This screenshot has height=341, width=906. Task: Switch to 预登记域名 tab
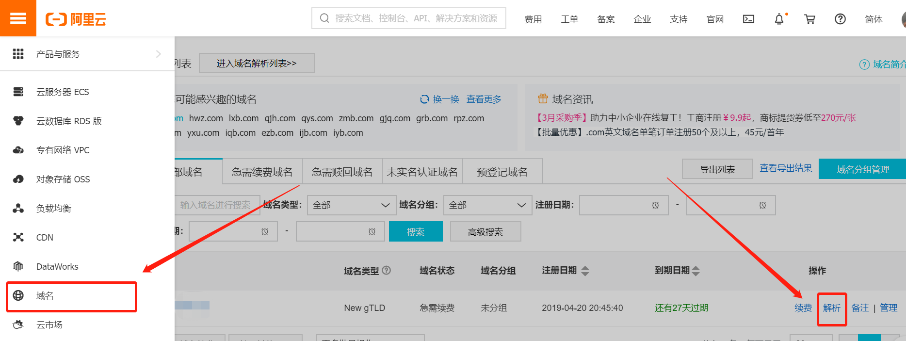point(502,172)
